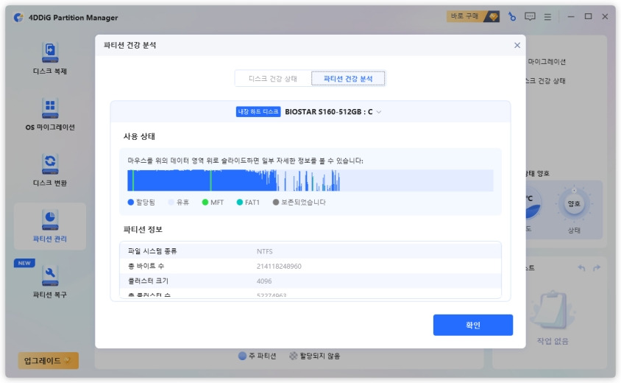
Task: Click the clipboard 작업 없음 icon
Action: [552, 311]
